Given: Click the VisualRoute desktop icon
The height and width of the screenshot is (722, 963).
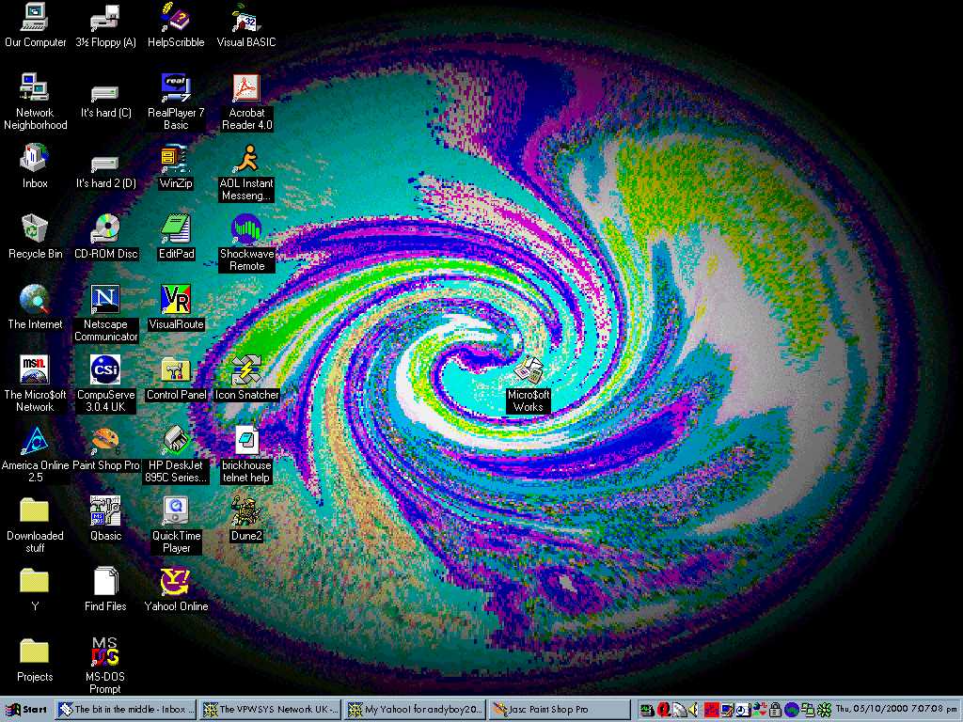Looking at the screenshot, I should click(176, 301).
